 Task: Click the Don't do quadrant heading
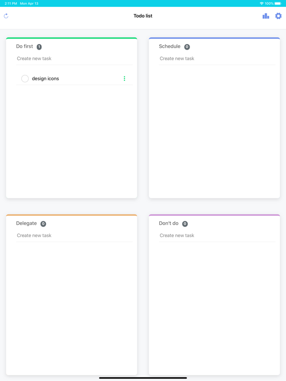tap(168, 223)
